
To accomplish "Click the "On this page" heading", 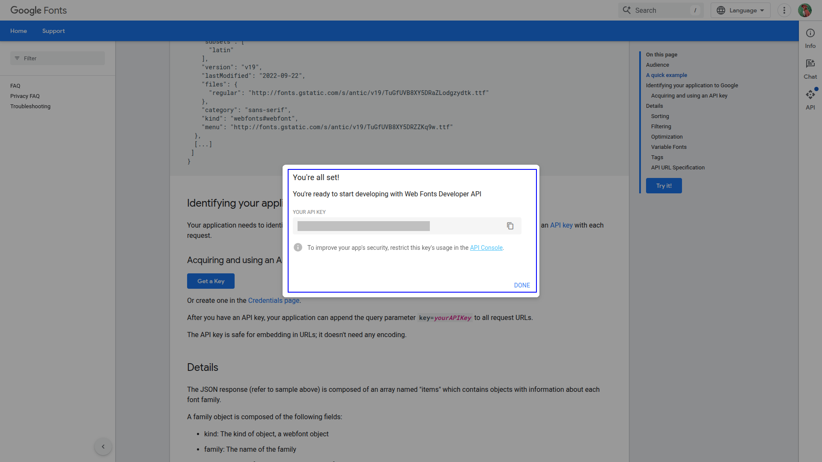I will [x=661, y=55].
